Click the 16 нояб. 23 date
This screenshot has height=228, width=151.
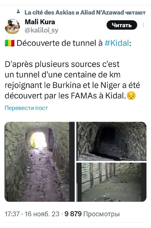click(42, 214)
